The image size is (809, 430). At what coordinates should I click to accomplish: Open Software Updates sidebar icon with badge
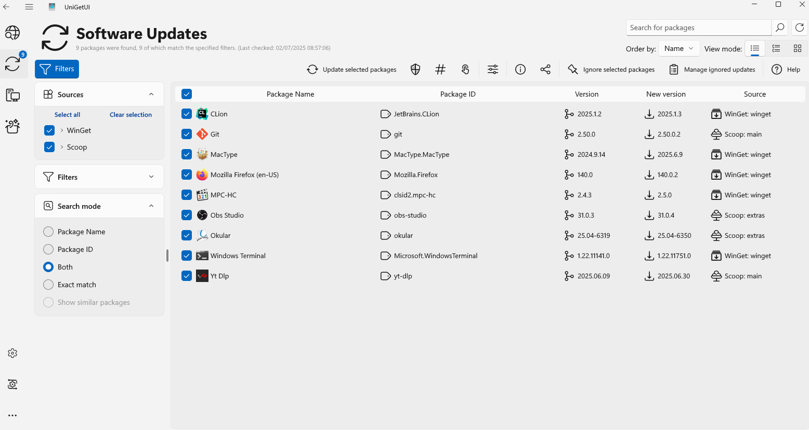click(12, 64)
